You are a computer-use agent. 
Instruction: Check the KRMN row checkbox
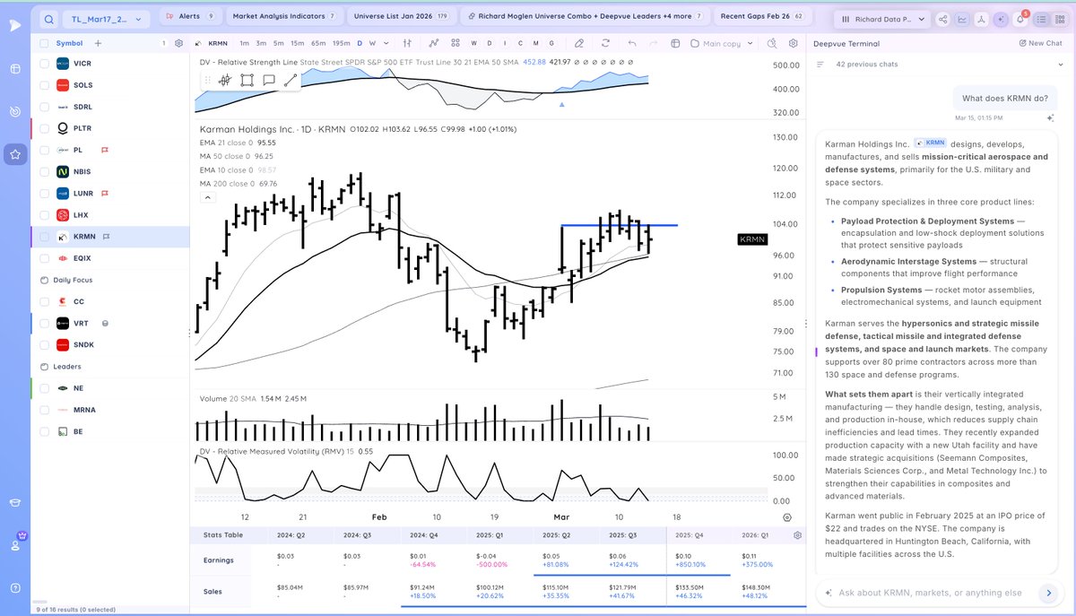(44, 237)
